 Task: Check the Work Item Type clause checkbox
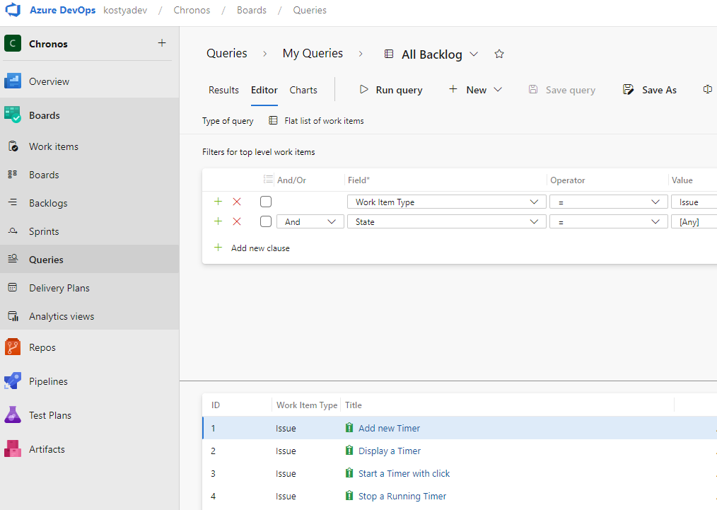pos(266,202)
